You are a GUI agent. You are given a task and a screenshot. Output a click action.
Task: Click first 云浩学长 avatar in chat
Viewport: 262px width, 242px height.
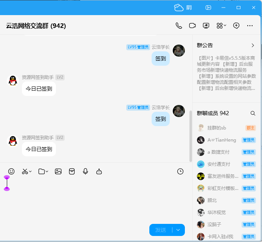(x=178, y=51)
